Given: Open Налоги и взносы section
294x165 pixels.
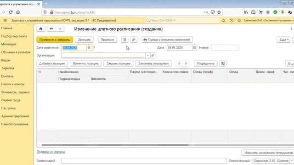Looking at the screenshot, I should pyautogui.click(x=12, y=84).
